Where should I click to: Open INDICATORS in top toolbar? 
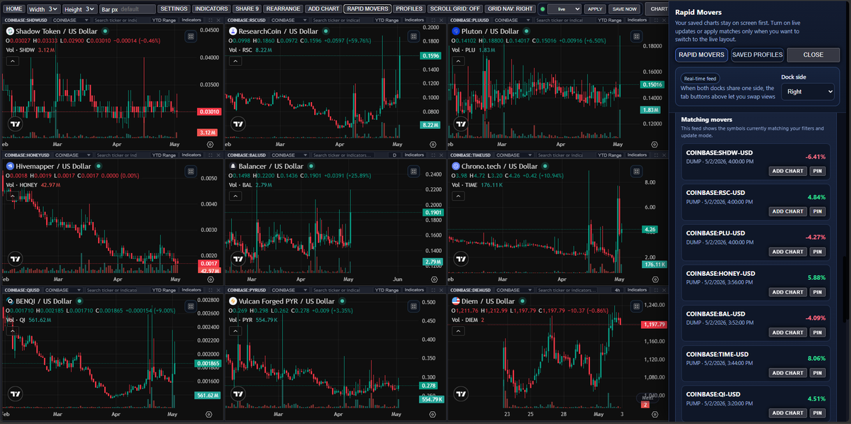point(211,9)
